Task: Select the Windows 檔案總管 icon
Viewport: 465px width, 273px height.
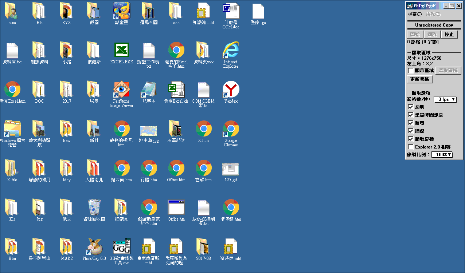Action: tap(12, 129)
